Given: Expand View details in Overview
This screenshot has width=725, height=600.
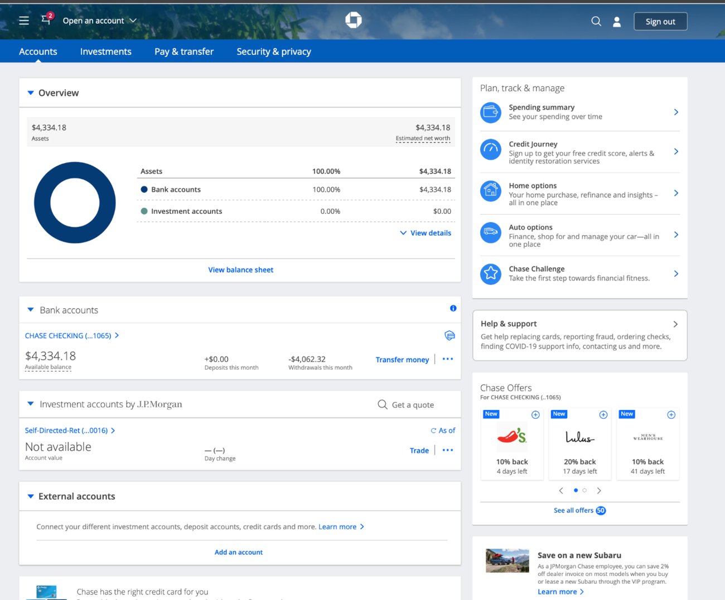Looking at the screenshot, I should [426, 233].
